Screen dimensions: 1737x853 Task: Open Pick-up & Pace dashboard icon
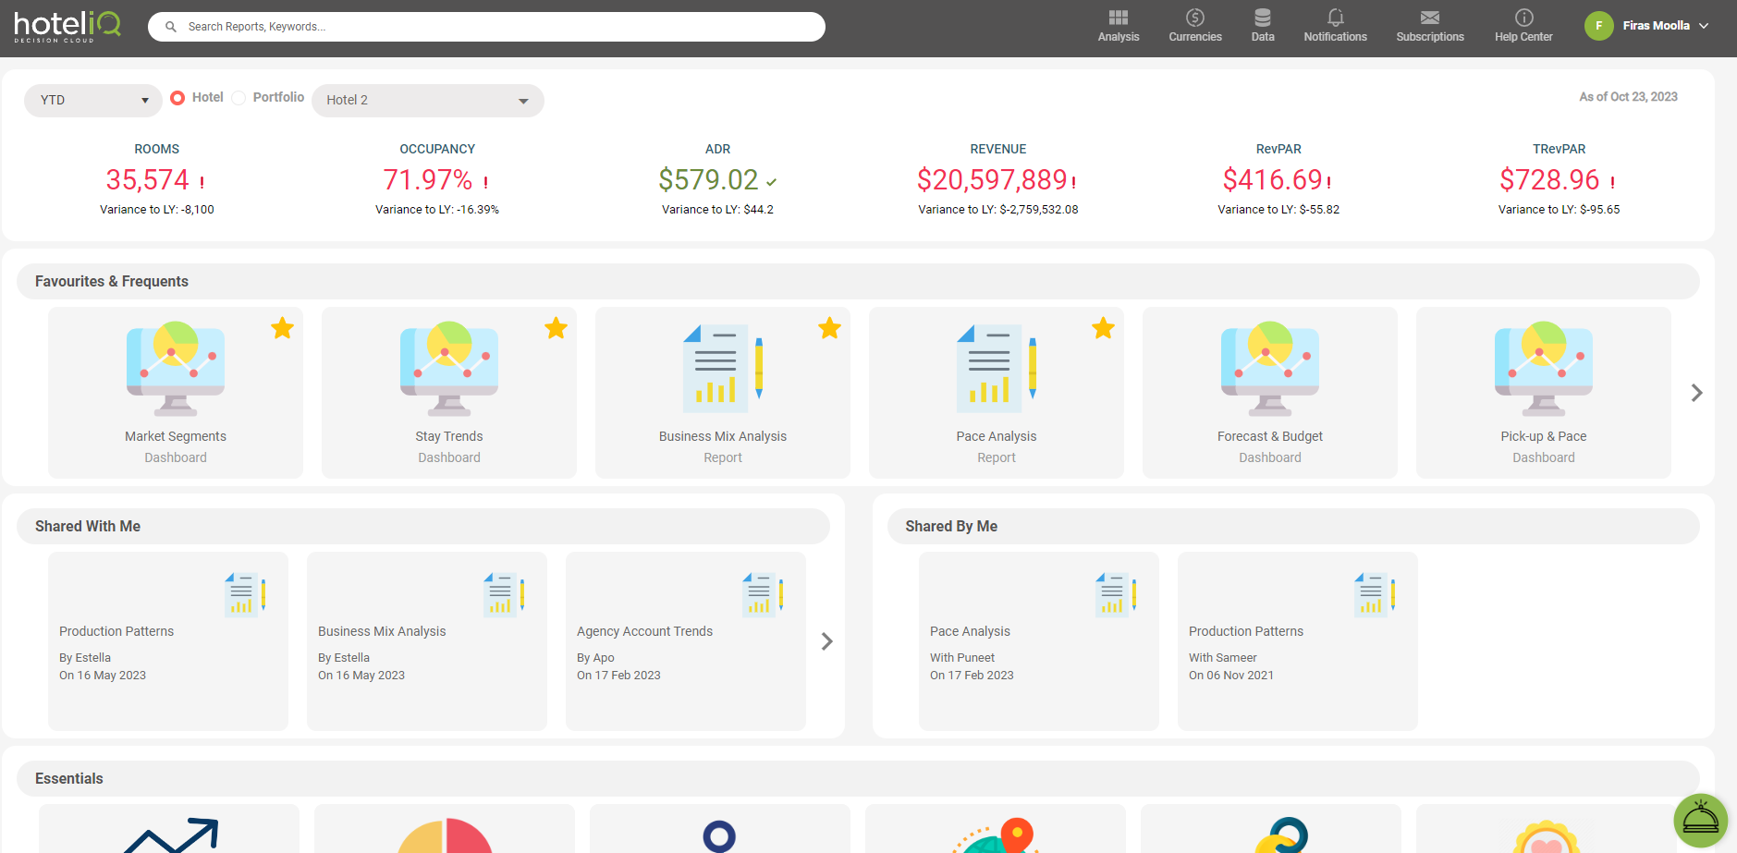tap(1544, 370)
